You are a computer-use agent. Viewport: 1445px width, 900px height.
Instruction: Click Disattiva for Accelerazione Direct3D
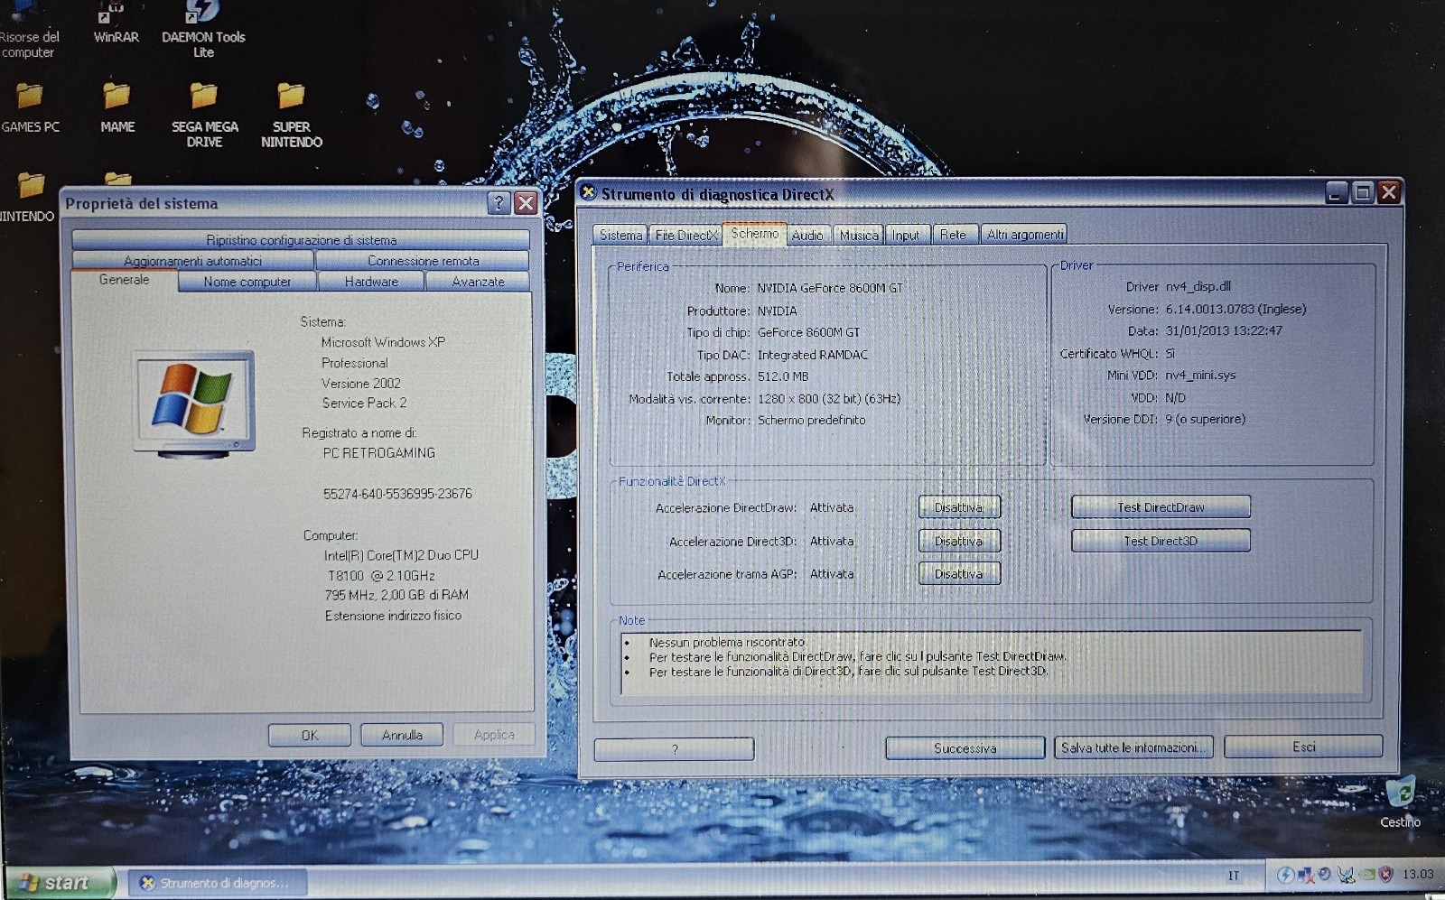(x=959, y=541)
